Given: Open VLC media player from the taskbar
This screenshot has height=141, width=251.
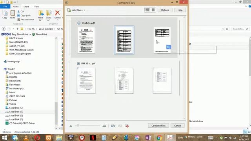Looking at the screenshot, I should [x=26, y=137].
